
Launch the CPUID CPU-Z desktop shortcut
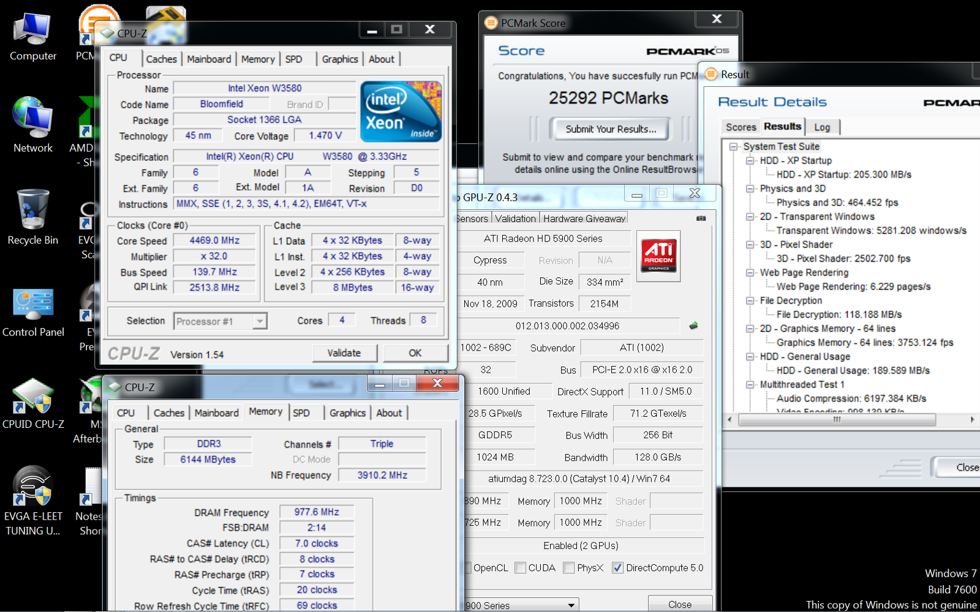(x=33, y=403)
